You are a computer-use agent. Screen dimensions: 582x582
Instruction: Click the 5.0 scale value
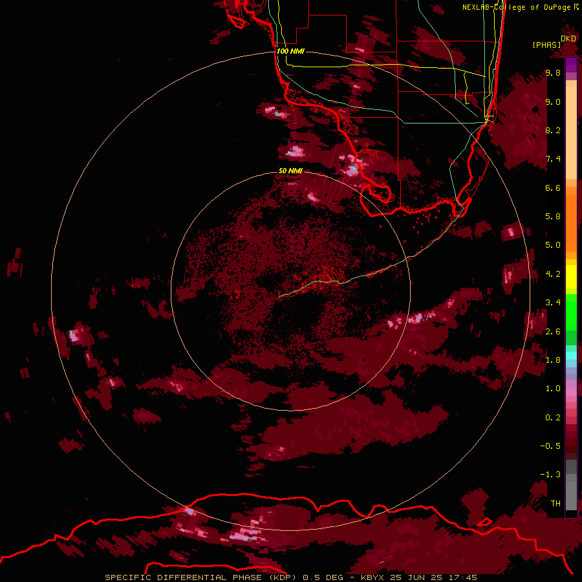pos(553,245)
